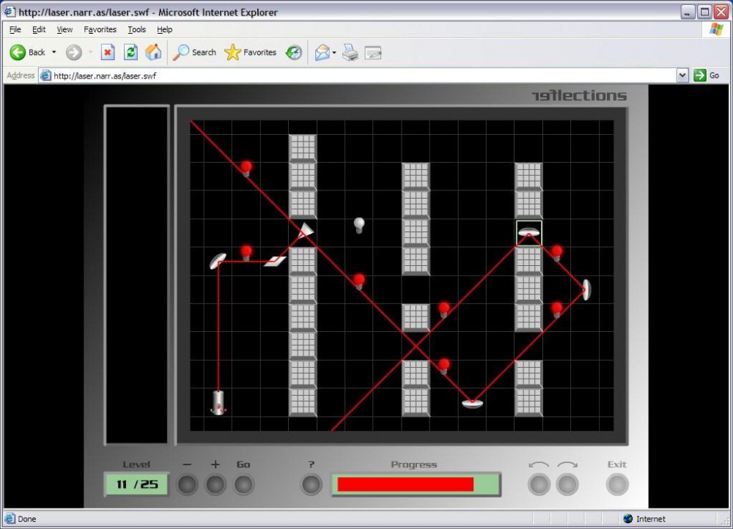The height and width of the screenshot is (529, 733).
Task: Click the question mark help button
Action: pyautogui.click(x=312, y=484)
